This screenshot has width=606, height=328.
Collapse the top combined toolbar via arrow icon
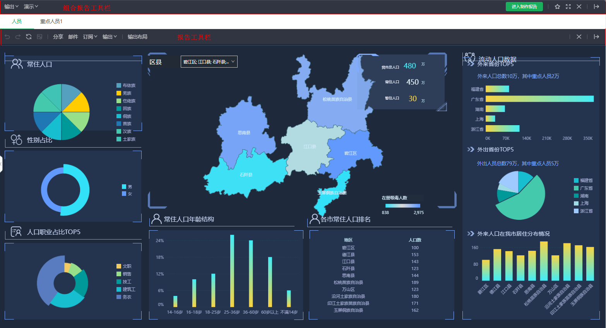click(x=596, y=7)
